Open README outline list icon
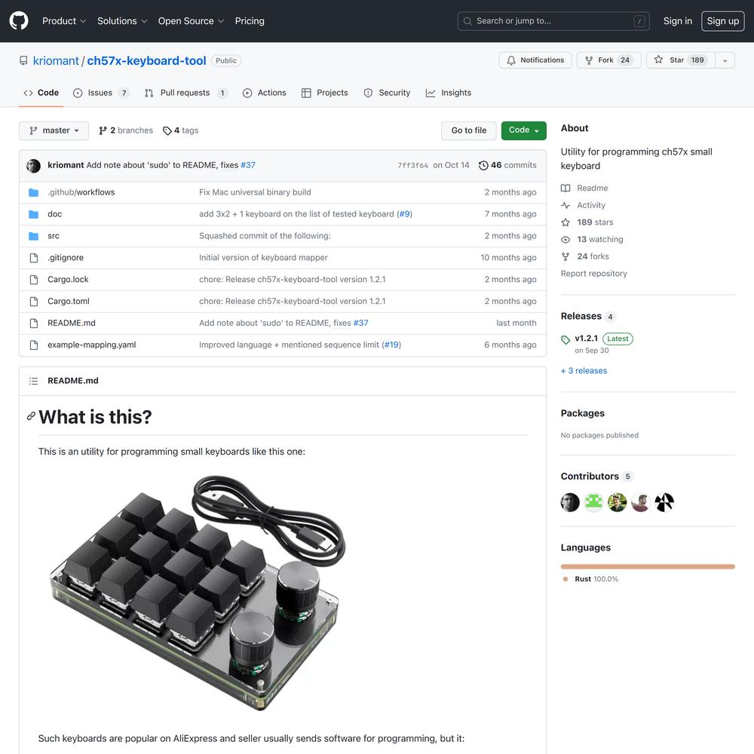 pyautogui.click(x=33, y=381)
